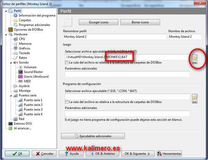Toggle relative path checkbox under Juego
This screenshot has width=208, height=160.
click(x=67, y=62)
